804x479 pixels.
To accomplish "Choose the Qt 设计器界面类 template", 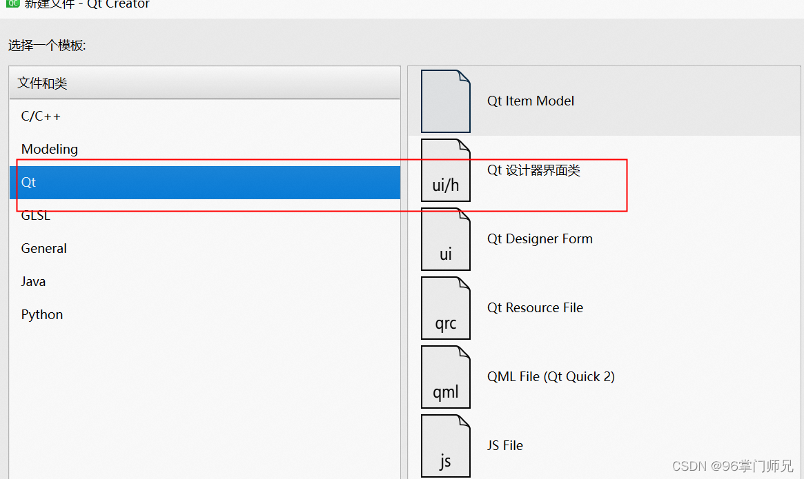I will (536, 170).
